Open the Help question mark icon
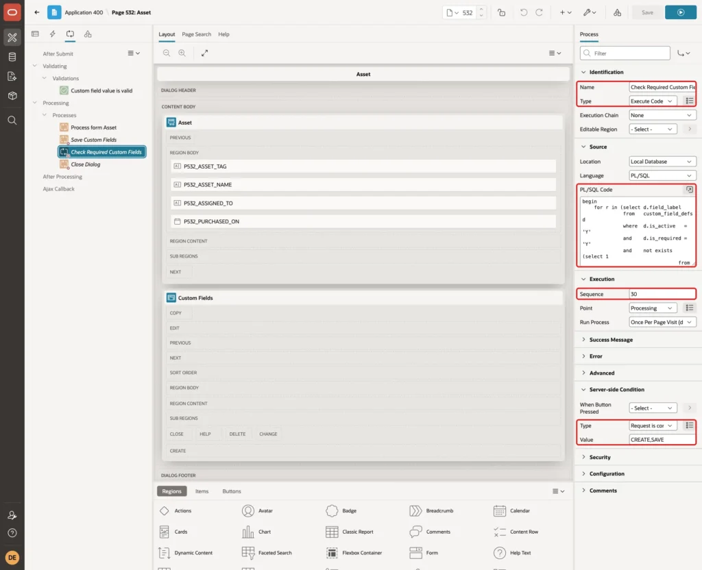The image size is (702, 570). click(12, 533)
